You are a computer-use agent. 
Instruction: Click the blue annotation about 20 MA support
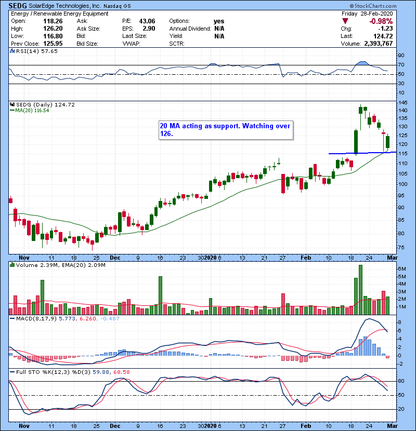[226, 130]
